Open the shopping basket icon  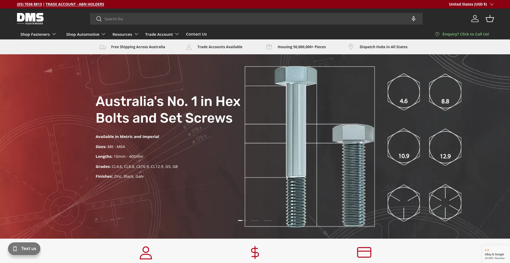click(490, 19)
